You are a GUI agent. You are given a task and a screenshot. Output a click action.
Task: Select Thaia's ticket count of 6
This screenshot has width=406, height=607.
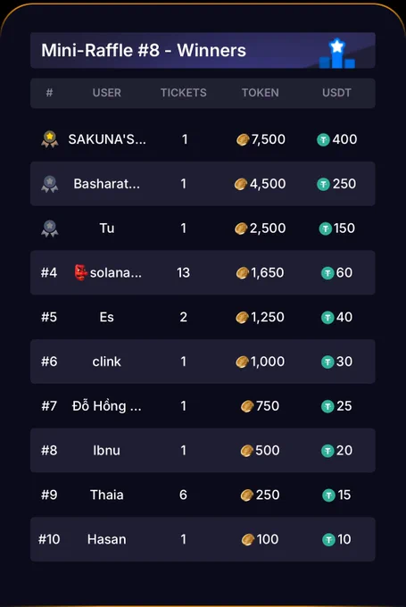pos(184,495)
